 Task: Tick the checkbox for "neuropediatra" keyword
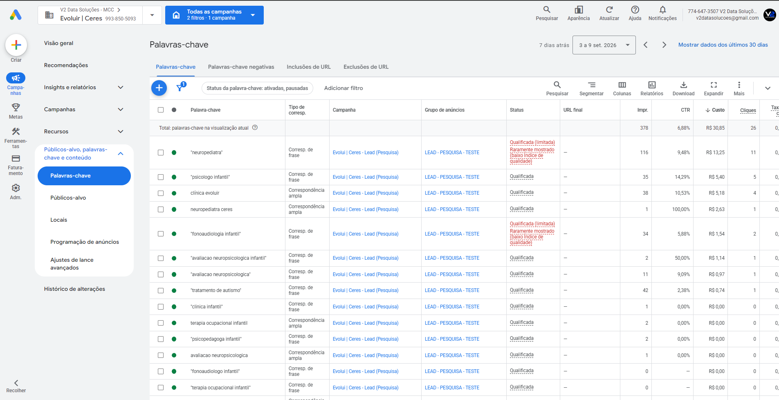(161, 153)
